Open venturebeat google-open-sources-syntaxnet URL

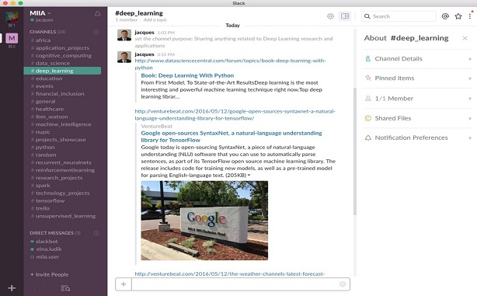coord(235,115)
